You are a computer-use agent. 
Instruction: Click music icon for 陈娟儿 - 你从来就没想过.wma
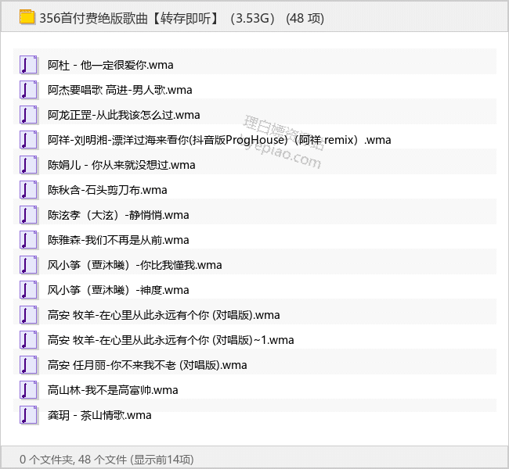28,165
